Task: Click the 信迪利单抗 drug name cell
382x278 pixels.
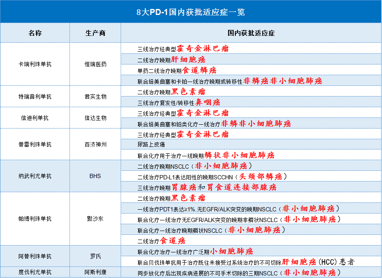Action: (35, 118)
